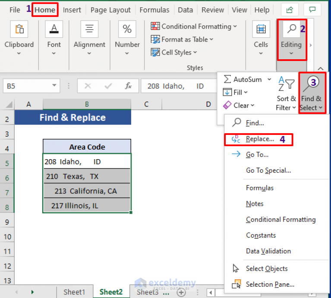Image resolution: width=331 pixels, height=298 pixels.
Task: Click the Font group icon
Action: (54, 29)
